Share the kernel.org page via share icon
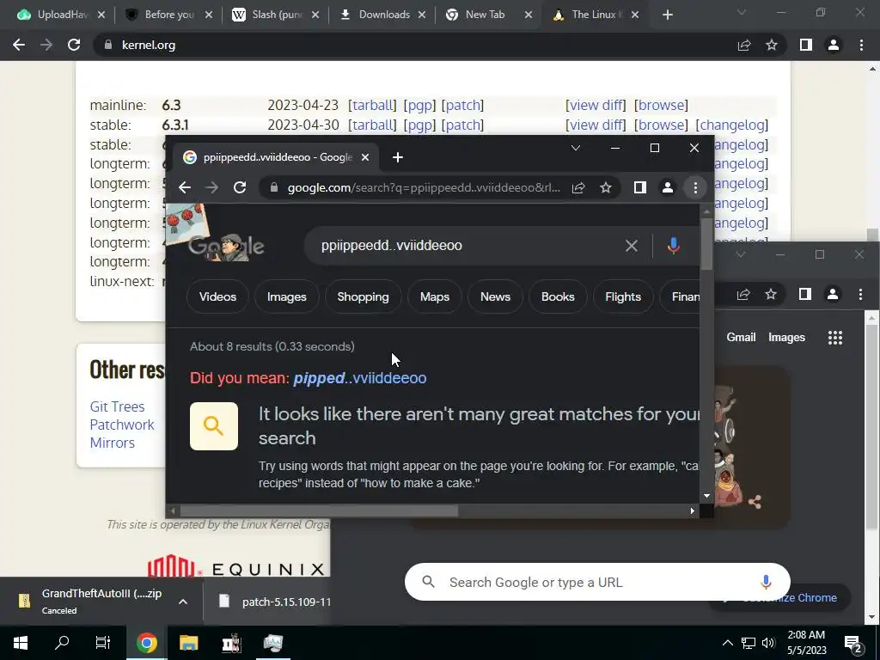 [744, 45]
